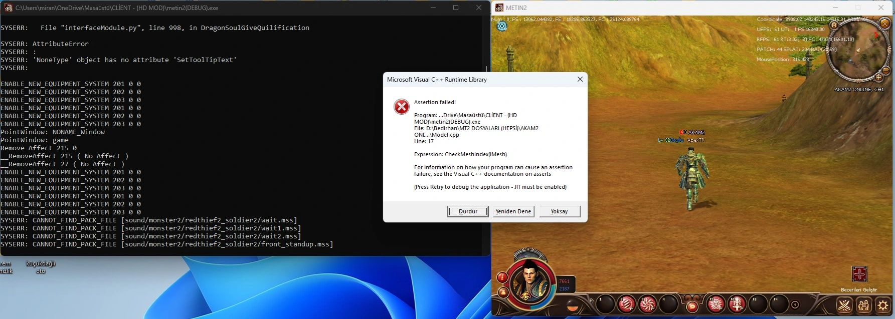Image resolution: width=895 pixels, height=319 pixels.
Task: Click the red plus Becerileri Geliştir icon
Action: point(859,274)
